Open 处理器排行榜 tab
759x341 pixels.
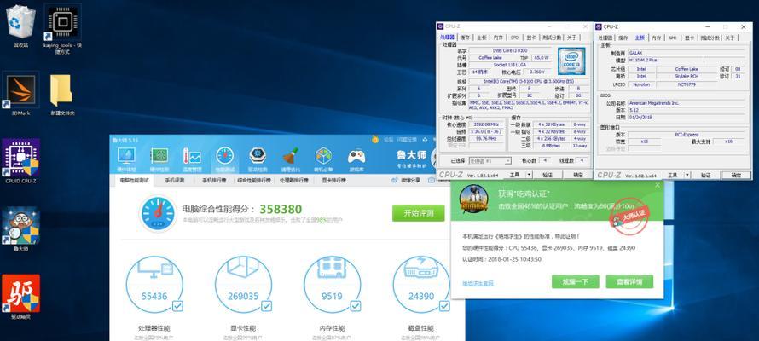pyautogui.click(x=293, y=181)
